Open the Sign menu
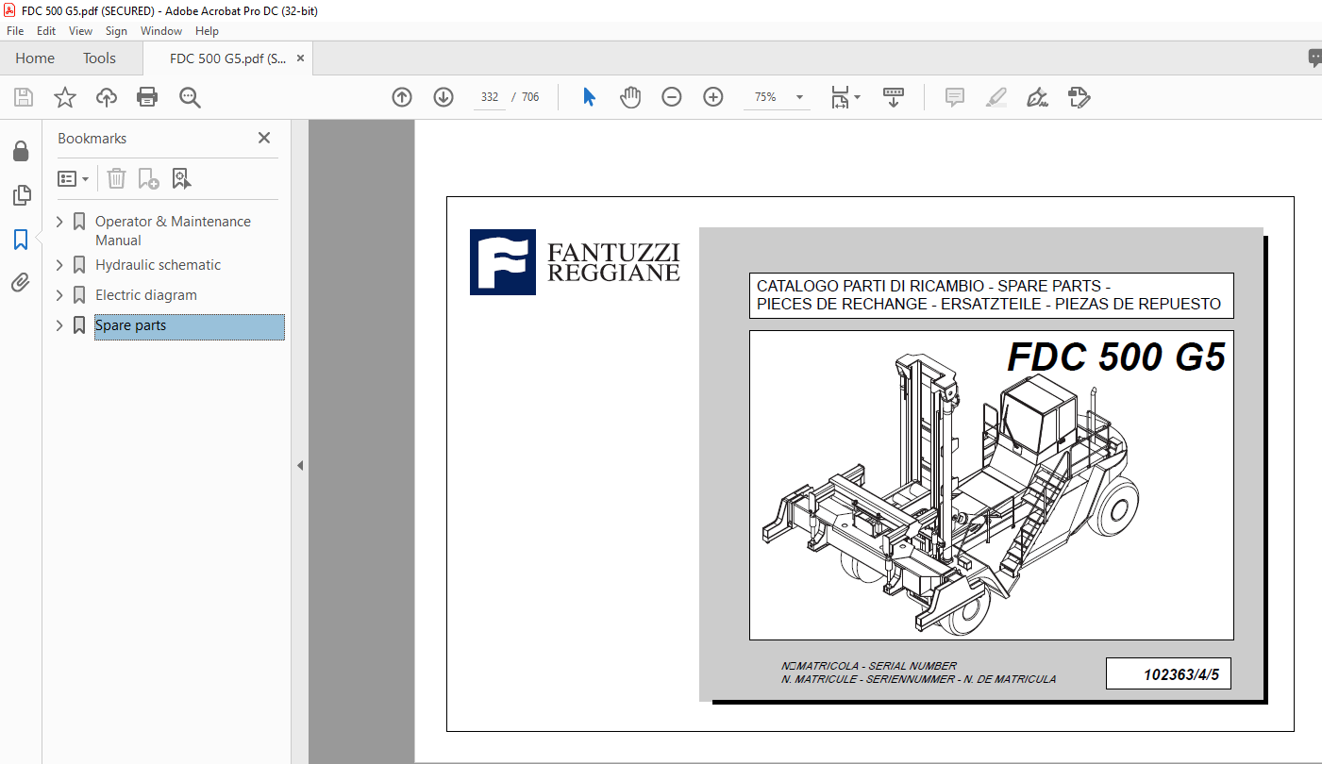This screenshot has height=764, width=1322. click(x=116, y=31)
